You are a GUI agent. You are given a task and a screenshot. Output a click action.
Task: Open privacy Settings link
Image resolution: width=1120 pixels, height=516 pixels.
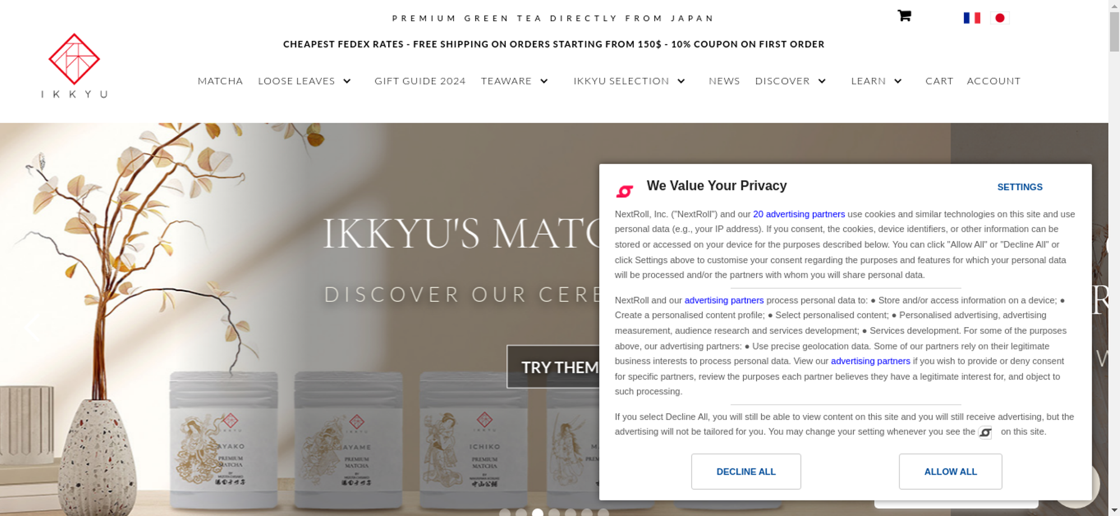(1020, 187)
